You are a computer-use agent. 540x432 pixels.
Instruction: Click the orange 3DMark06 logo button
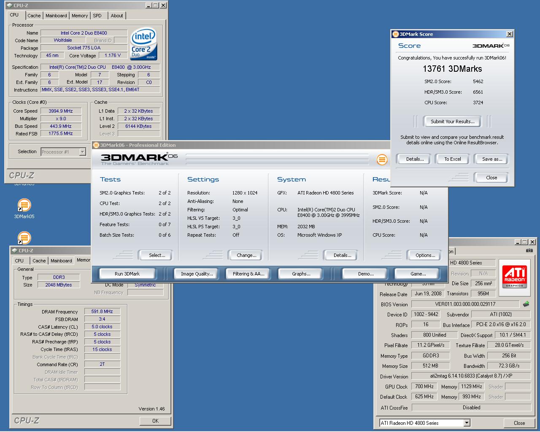[x=382, y=159]
